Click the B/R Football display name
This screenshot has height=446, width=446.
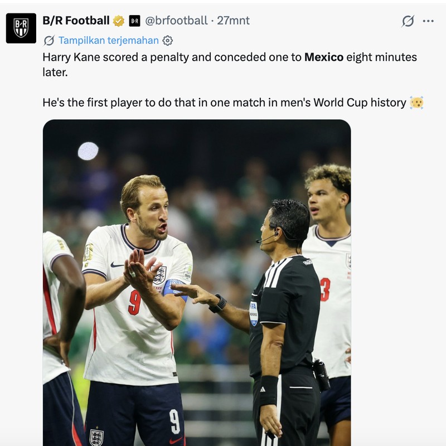(76, 21)
